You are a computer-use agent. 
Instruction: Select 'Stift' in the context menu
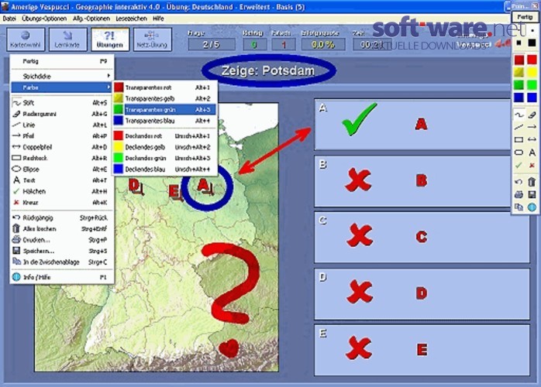(62, 103)
